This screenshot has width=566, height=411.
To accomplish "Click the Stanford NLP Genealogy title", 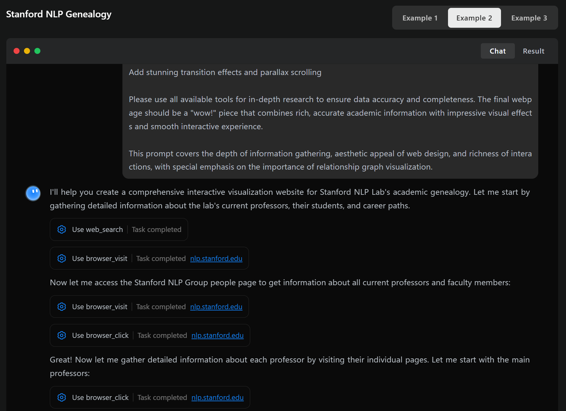I will [59, 14].
